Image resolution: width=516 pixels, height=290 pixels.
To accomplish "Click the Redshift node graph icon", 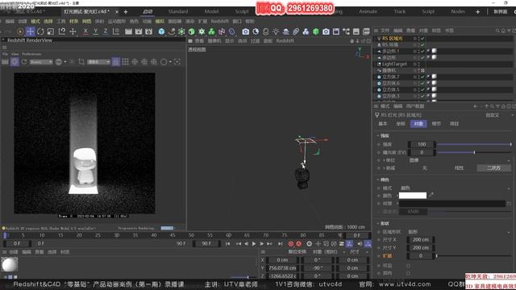I will (x=346, y=31).
